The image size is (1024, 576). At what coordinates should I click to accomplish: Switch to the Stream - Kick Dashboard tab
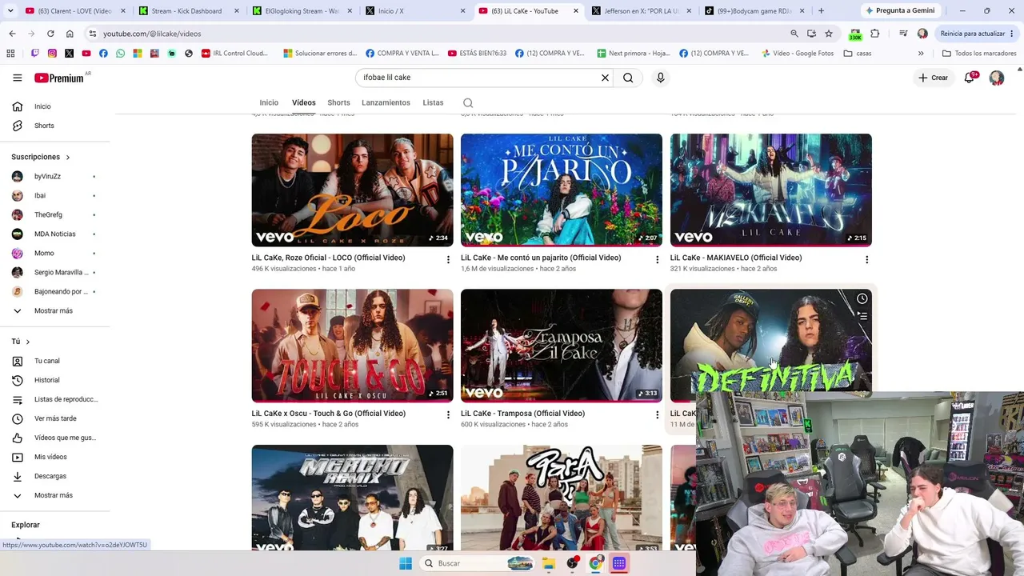[x=189, y=10]
